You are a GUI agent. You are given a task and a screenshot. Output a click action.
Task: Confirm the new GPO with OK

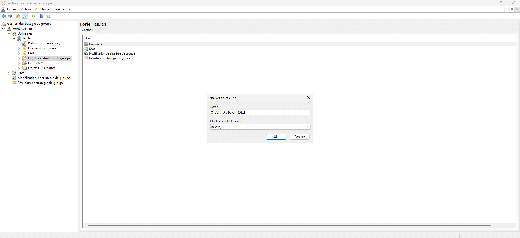(x=276, y=137)
